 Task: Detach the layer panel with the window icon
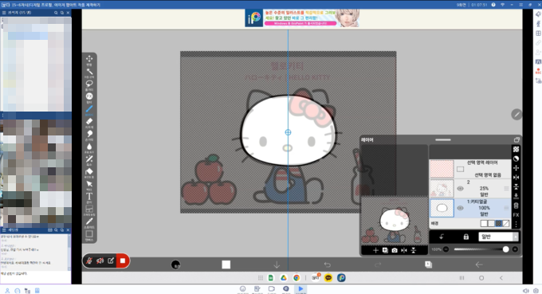[x=516, y=139]
